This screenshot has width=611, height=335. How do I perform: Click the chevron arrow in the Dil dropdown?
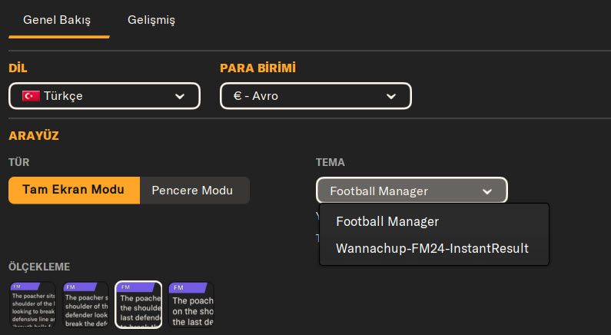click(x=180, y=96)
